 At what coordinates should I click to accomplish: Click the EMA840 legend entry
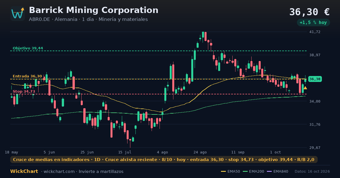[277, 172]
